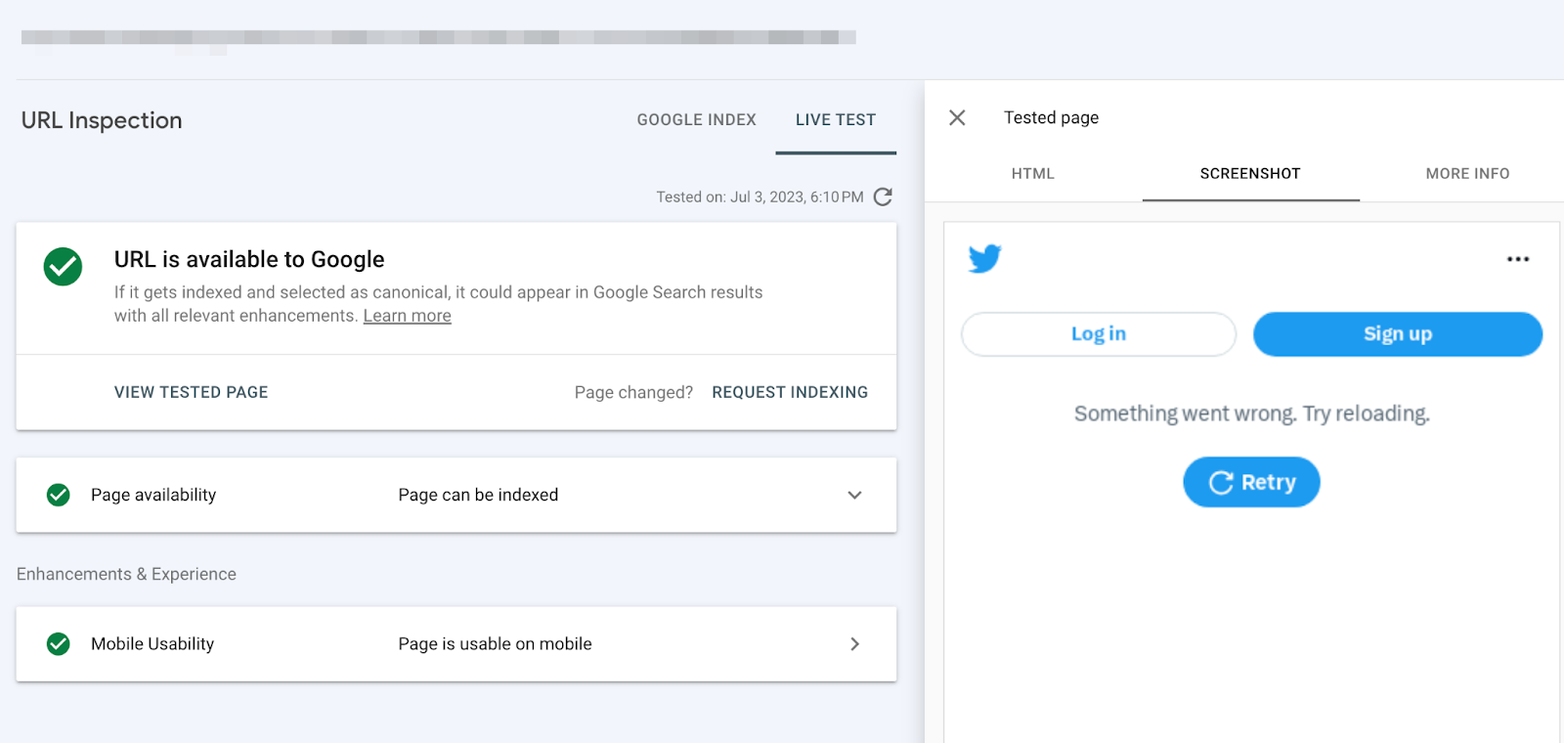Viewport: 1564px width, 743px height.
Task: Click the green checkmark beside URL is available
Action: [63, 266]
